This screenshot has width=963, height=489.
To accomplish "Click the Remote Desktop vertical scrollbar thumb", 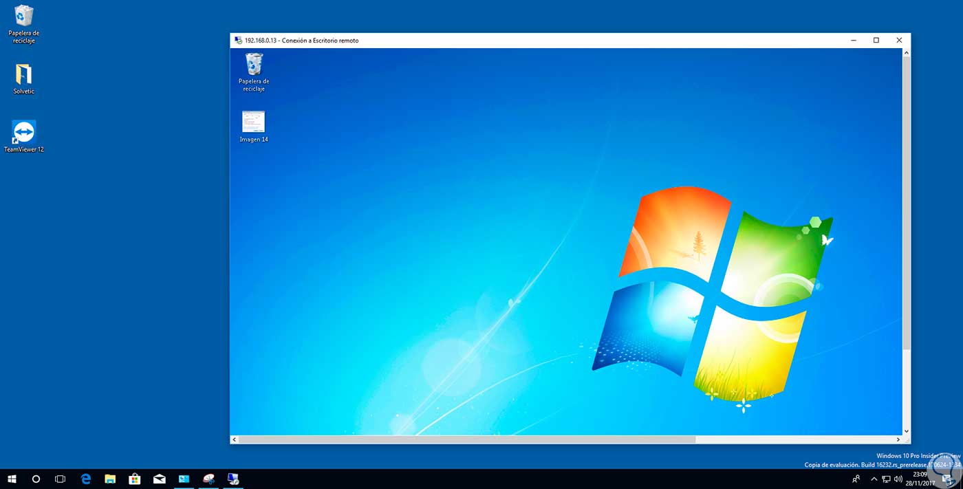I will coord(906,202).
